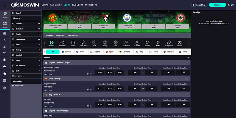The height and width of the screenshot is (118, 236).
Task: Filter events by Italy
Action: pos(141,52)
